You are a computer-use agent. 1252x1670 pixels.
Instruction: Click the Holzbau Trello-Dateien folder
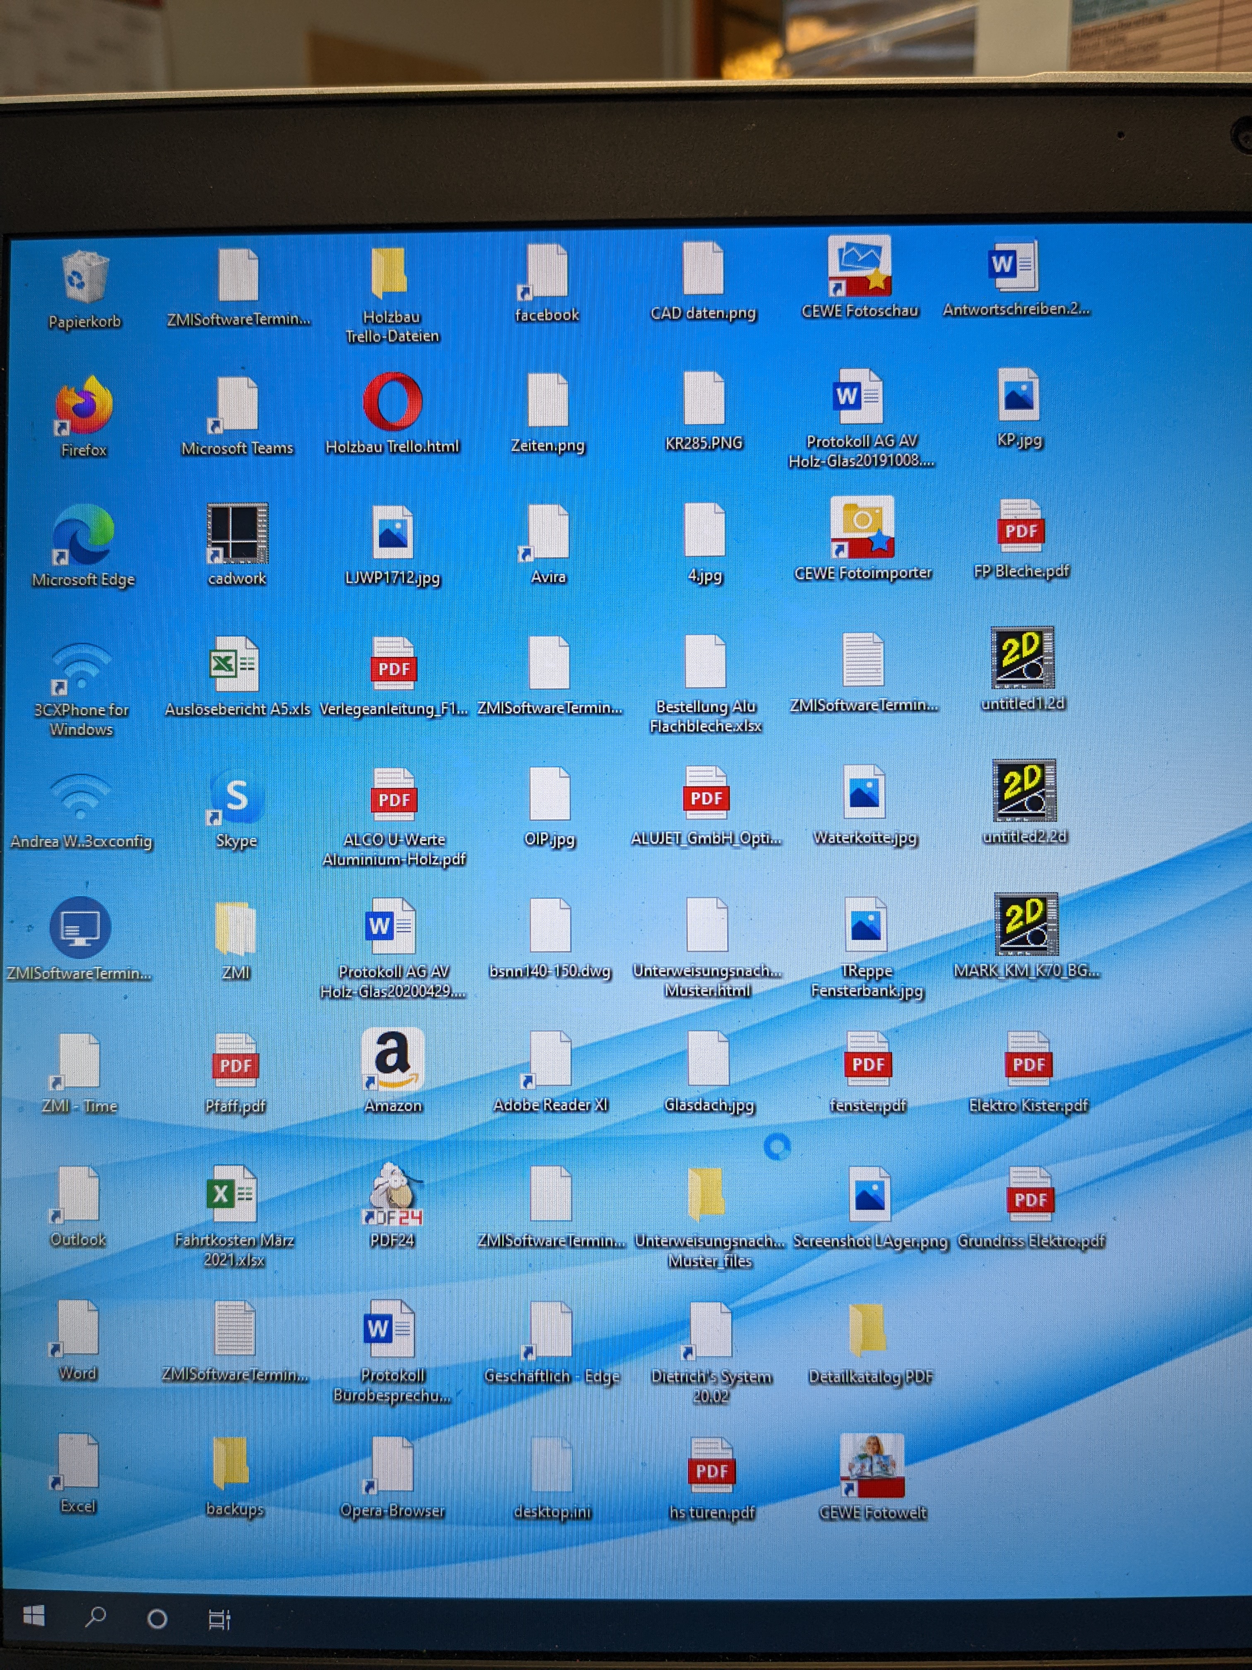click(390, 273)
